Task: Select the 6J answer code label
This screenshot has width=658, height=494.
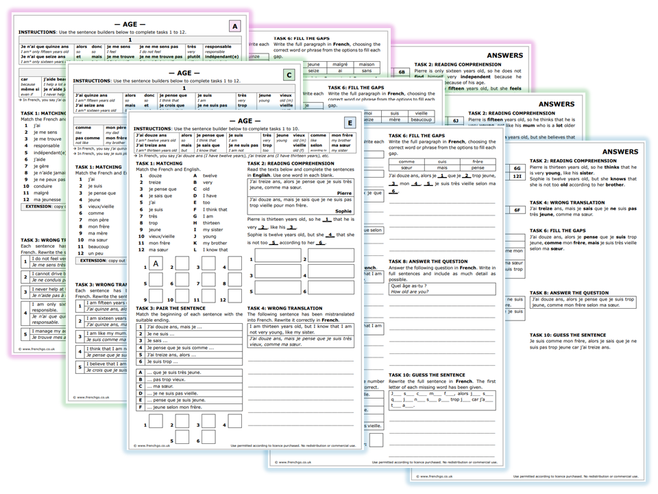Action: coord(455,120)
